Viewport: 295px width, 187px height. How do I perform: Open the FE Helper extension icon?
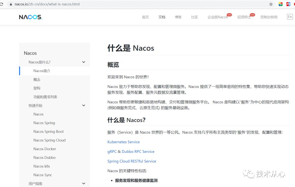coord(288,4)
